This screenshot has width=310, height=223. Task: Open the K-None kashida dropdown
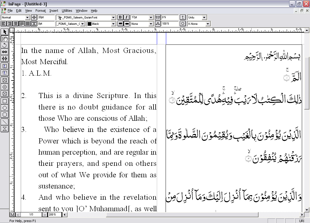208,24
